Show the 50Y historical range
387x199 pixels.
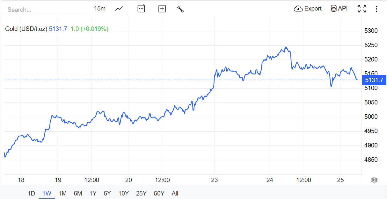point(159,193)
